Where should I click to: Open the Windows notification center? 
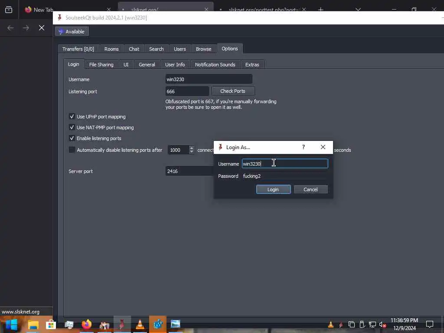click(x=430, y=324)
